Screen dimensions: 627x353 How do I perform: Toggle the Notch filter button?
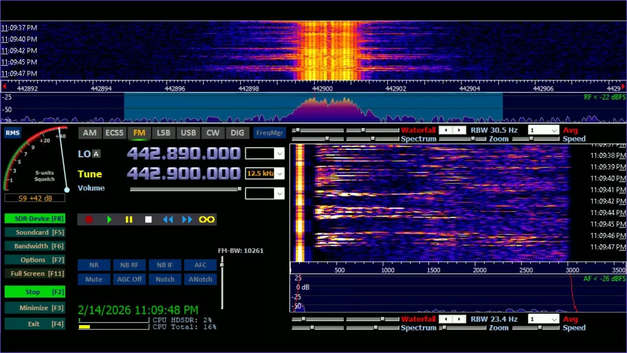(165, 279)
